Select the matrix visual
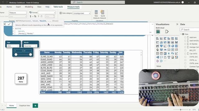The width and height of the screenshot is (199, 111). [x=165, y=54]
